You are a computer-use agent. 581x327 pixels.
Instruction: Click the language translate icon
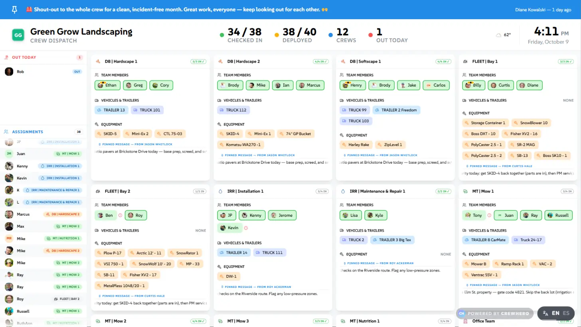(545, 313)
